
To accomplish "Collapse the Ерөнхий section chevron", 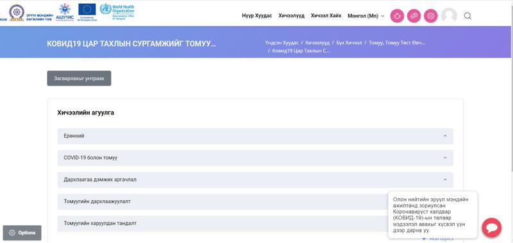I will (x=445, y=136).
